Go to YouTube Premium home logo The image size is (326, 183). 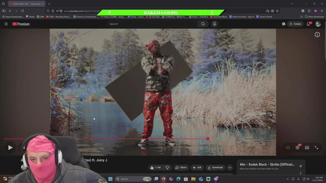(21, 24)
